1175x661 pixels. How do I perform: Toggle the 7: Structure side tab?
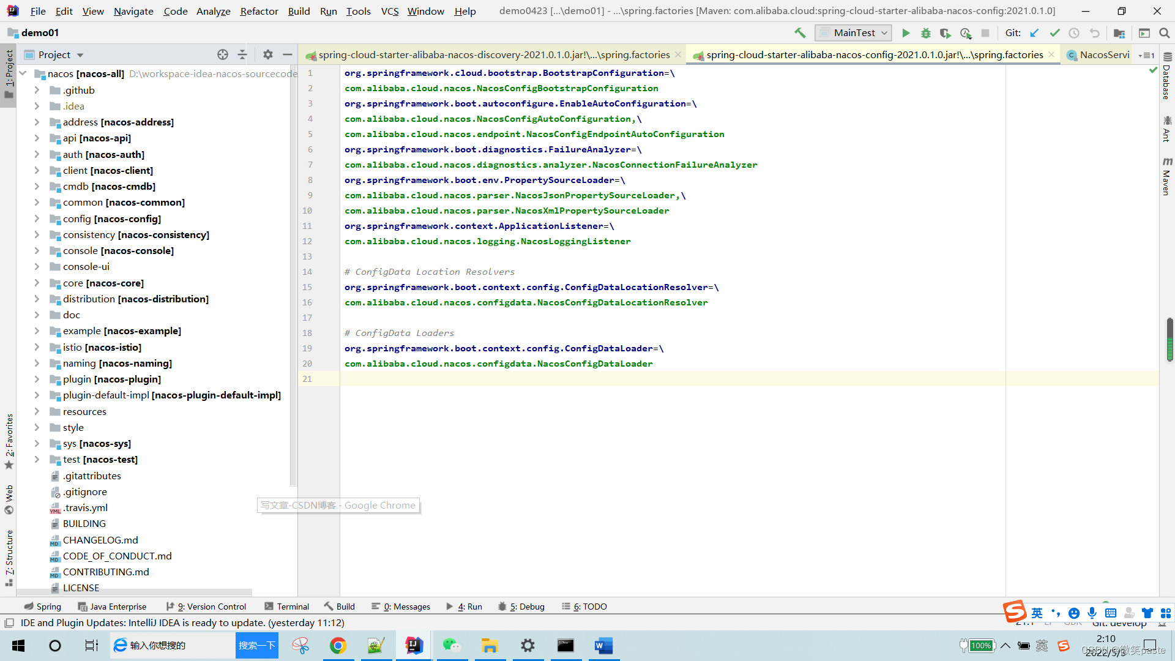point(9,558)
